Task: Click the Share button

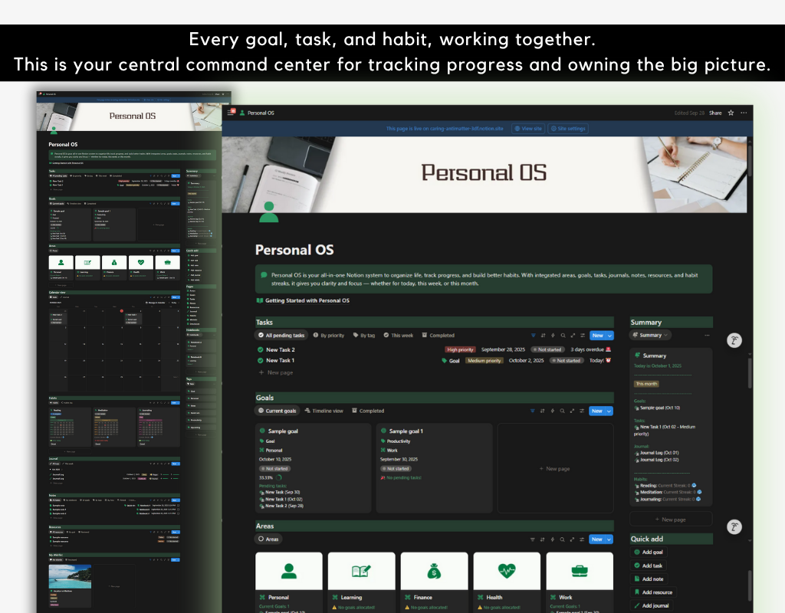Action: tap(715, 113)
